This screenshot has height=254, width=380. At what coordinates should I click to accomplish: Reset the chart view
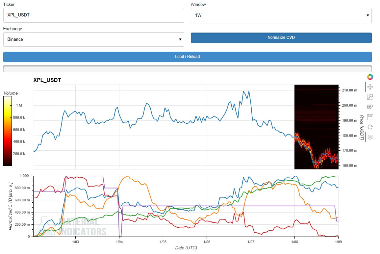[370, 127]
